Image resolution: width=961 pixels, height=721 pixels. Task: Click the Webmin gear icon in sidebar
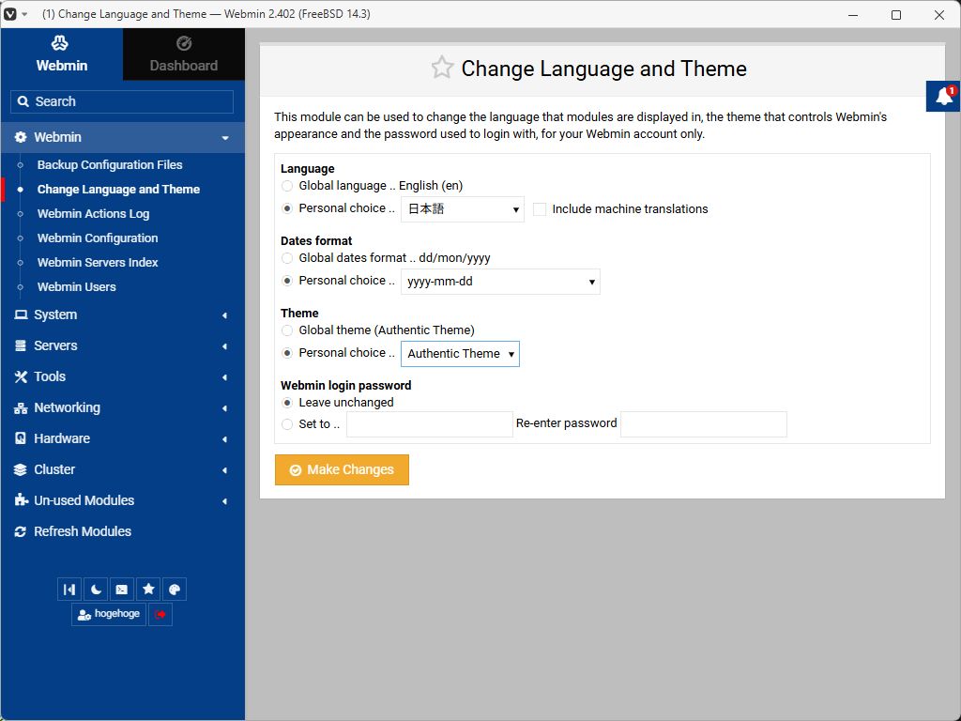tap(21, 137)
